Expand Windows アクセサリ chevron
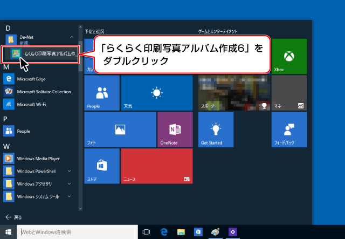The width and height of the screenshot is (345, 239). pos(70,184)
